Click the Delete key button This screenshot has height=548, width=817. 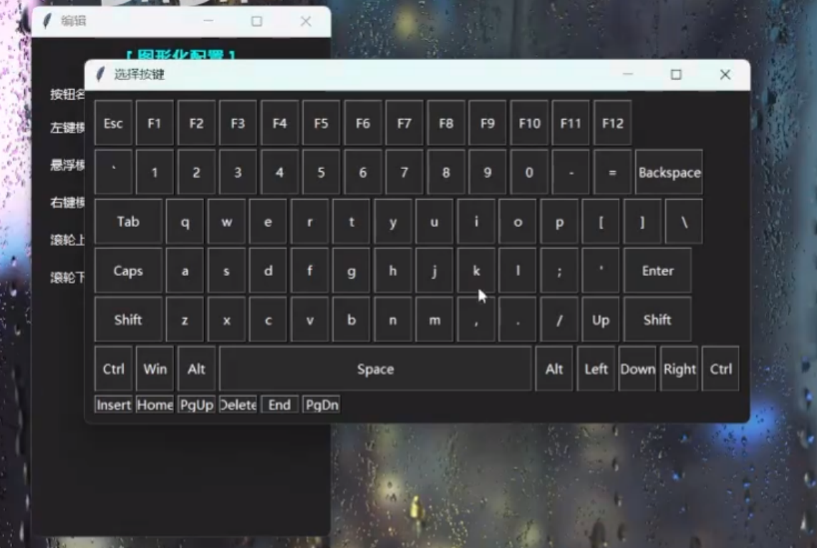238,405
